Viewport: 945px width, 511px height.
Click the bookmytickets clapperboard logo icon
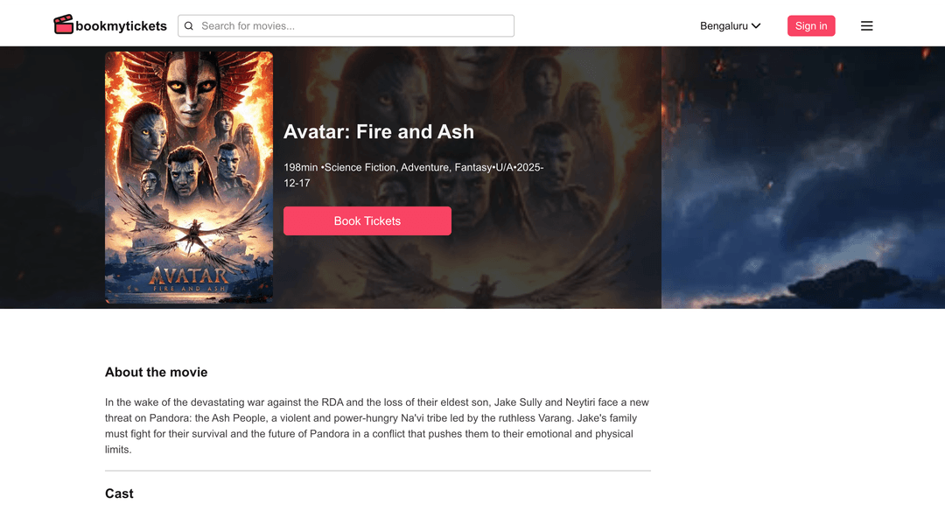pos(63,24)
